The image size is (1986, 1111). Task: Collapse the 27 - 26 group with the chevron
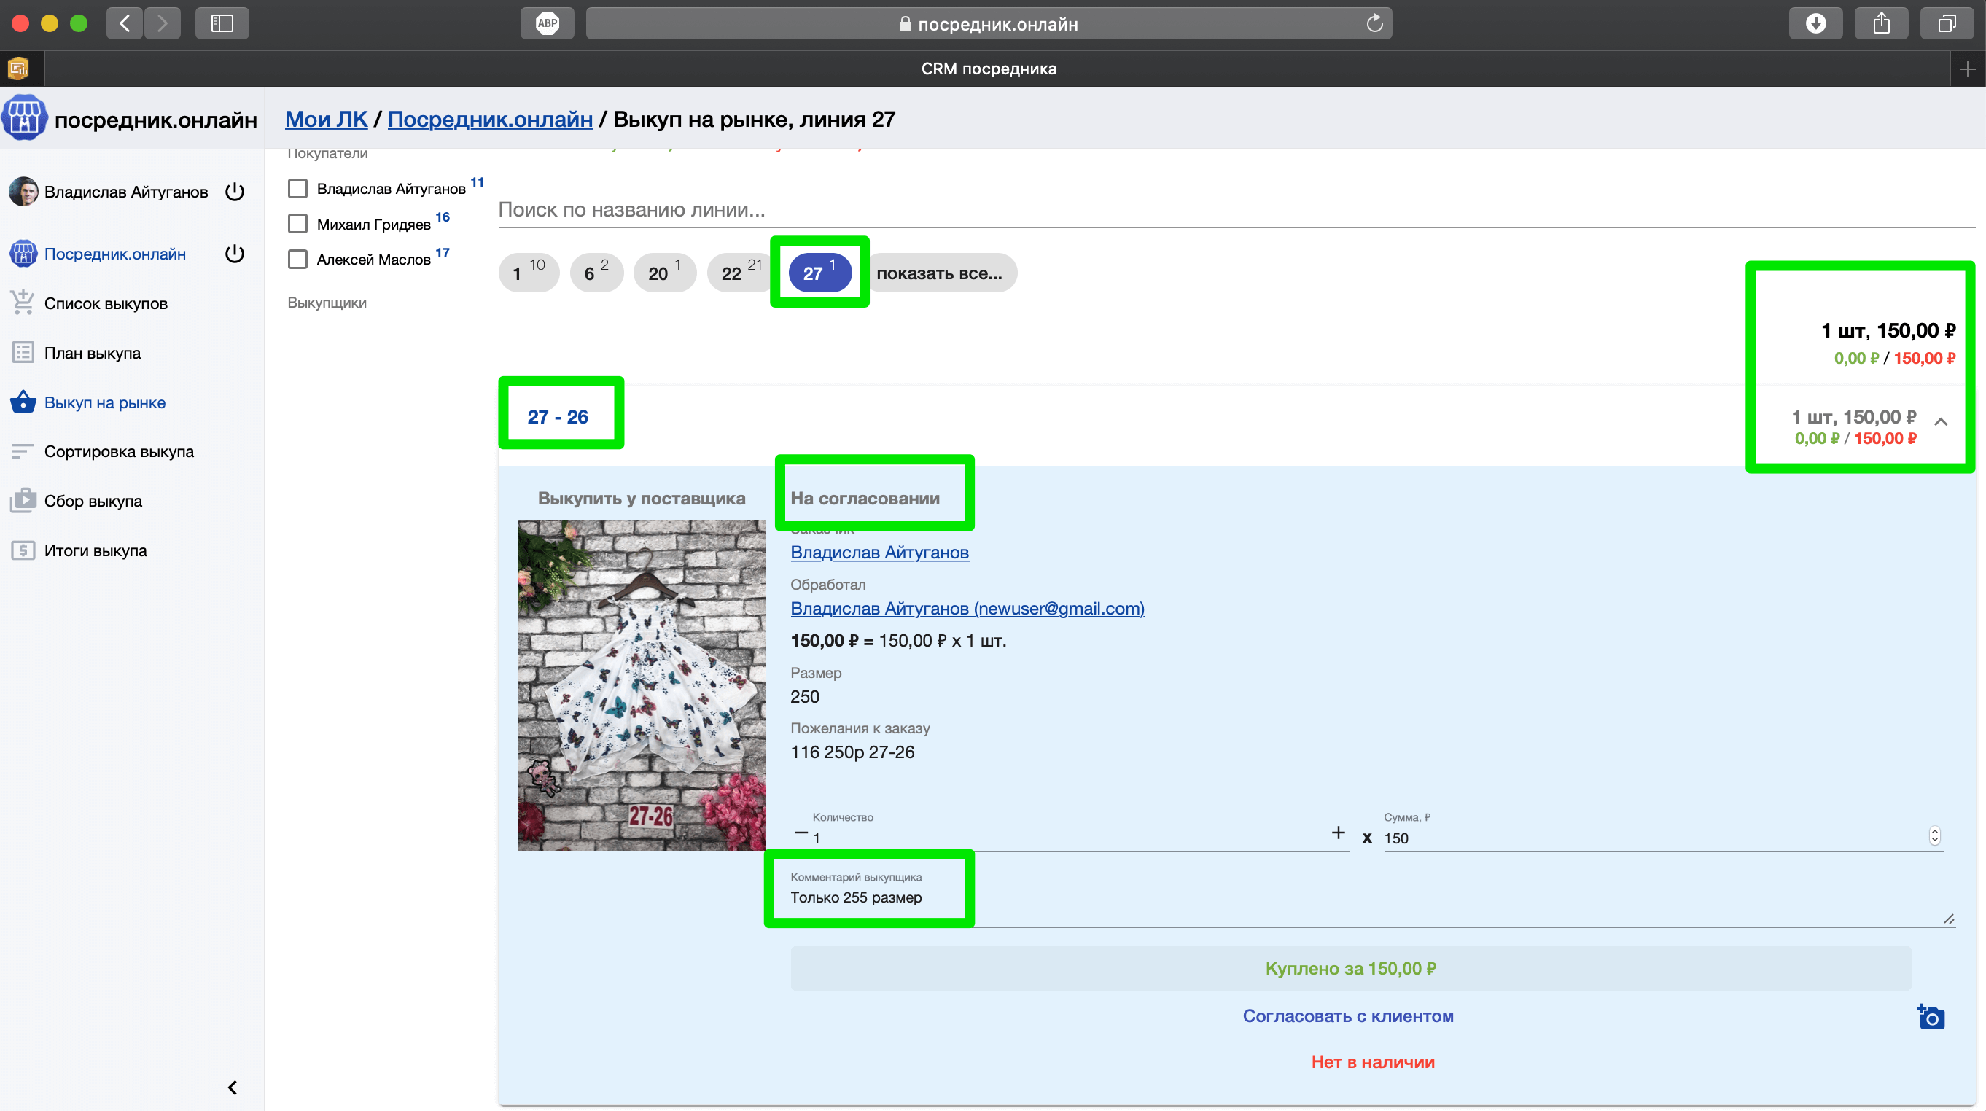click(1941, 422)
